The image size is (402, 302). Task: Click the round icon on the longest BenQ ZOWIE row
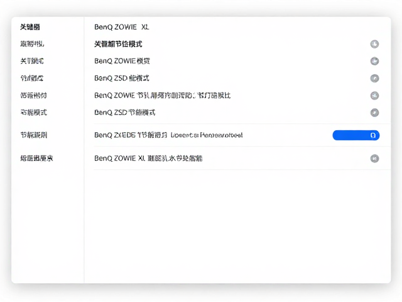[x=374, y=96]
